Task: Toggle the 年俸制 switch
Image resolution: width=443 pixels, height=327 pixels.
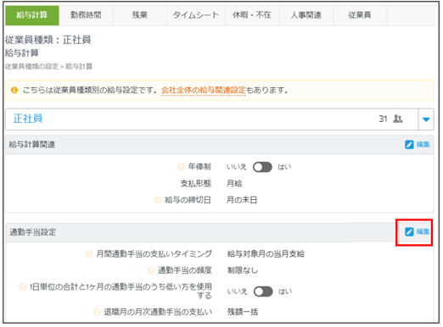Action: [262, 167]
